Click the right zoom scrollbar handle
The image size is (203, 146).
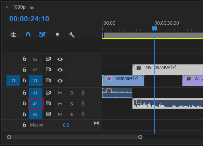(140, 137)
